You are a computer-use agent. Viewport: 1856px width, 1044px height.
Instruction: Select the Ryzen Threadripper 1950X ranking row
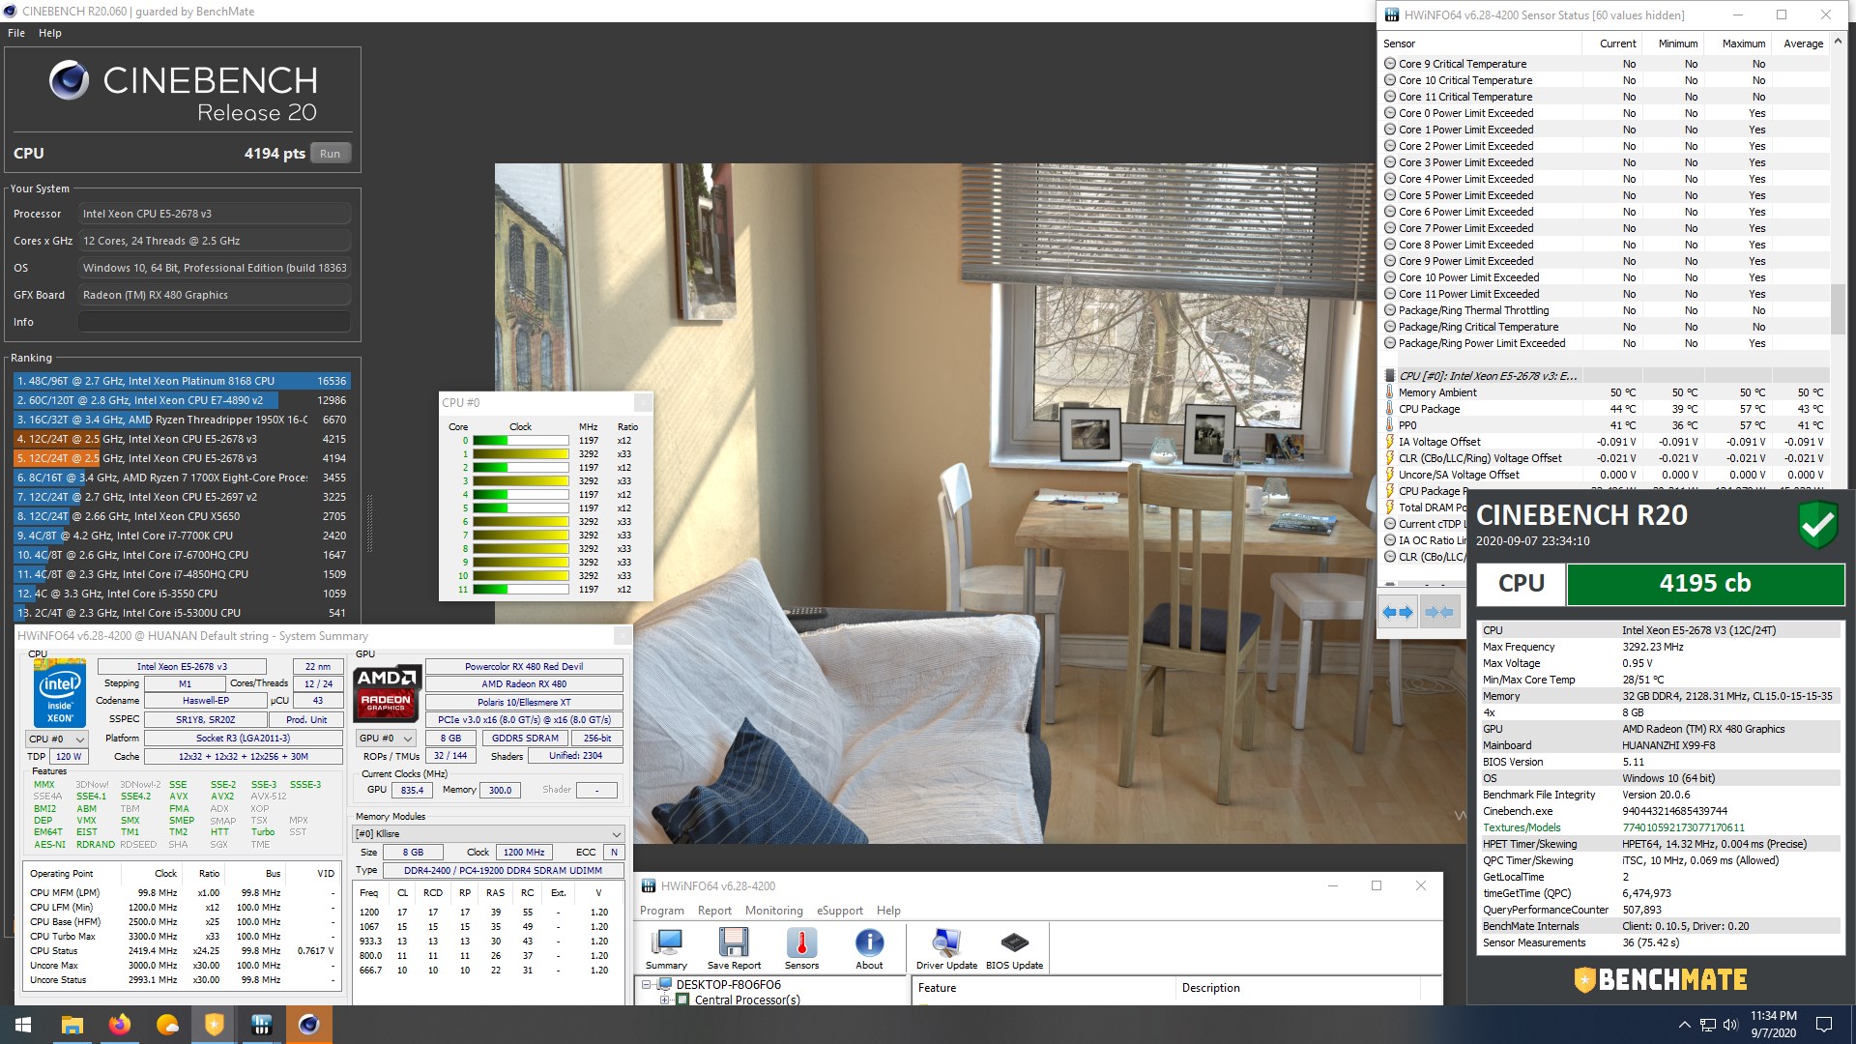click(181, 420)
